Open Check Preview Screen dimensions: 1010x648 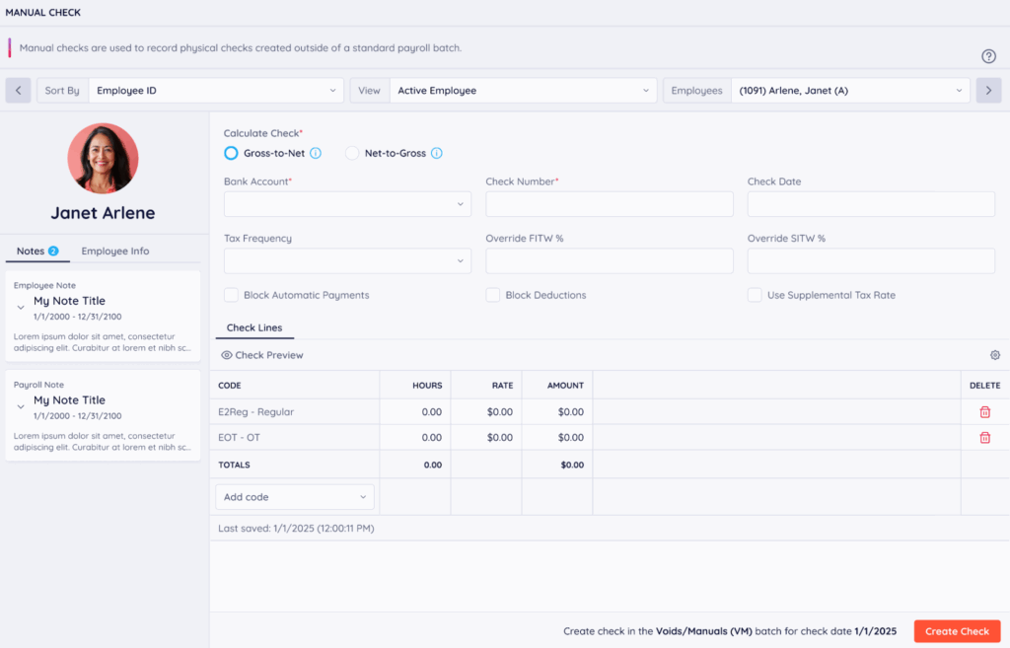point(262,355)
